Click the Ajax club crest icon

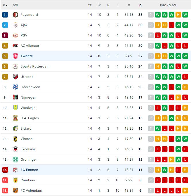pos(15,25)
